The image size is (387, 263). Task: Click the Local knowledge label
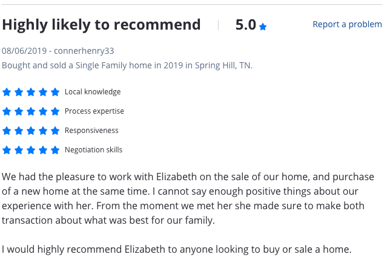pos(93,92)
